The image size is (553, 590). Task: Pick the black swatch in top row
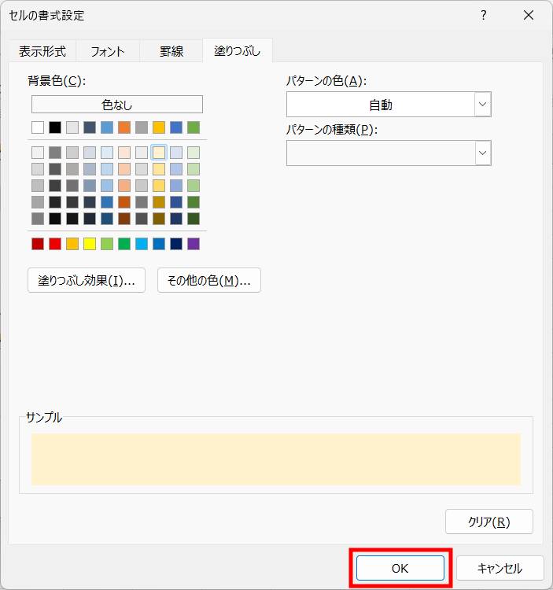[x=55, y=127]
